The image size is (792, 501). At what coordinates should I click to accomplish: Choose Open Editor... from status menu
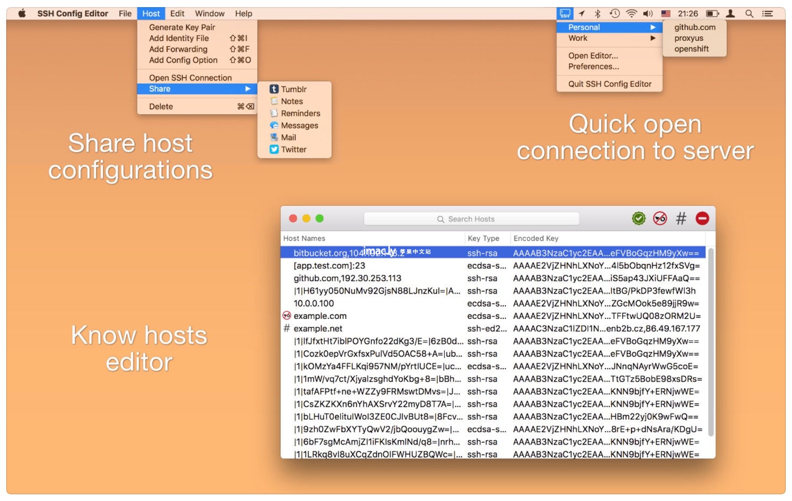[609, 55]
